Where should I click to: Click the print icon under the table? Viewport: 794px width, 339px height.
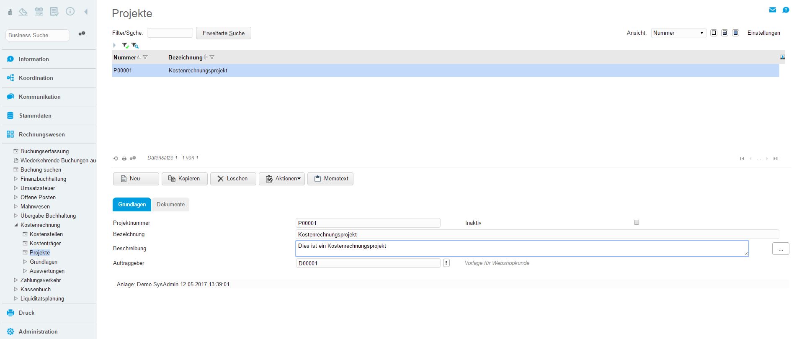(124, 158)
